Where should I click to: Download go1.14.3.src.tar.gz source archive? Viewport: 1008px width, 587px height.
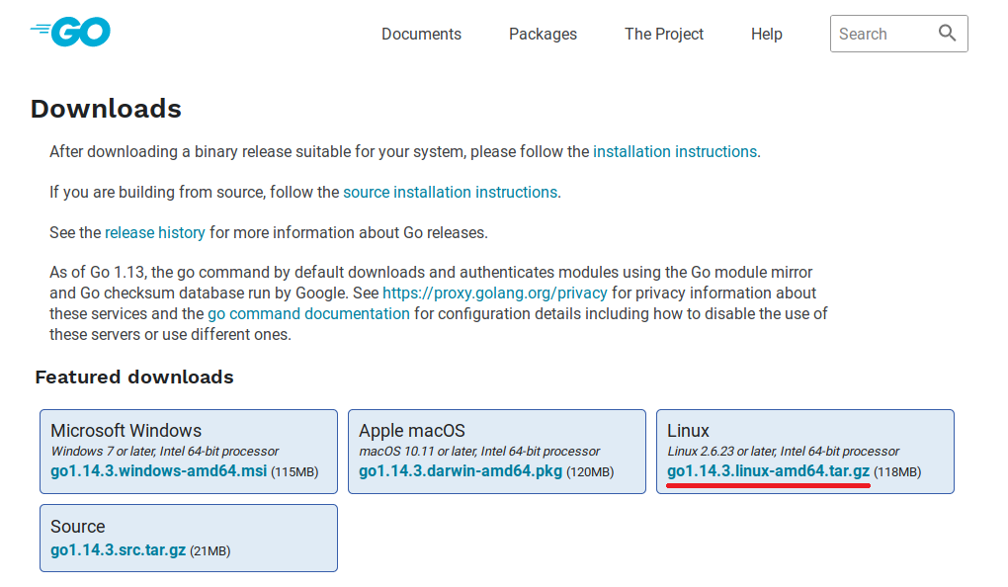(x=119, y=550)
